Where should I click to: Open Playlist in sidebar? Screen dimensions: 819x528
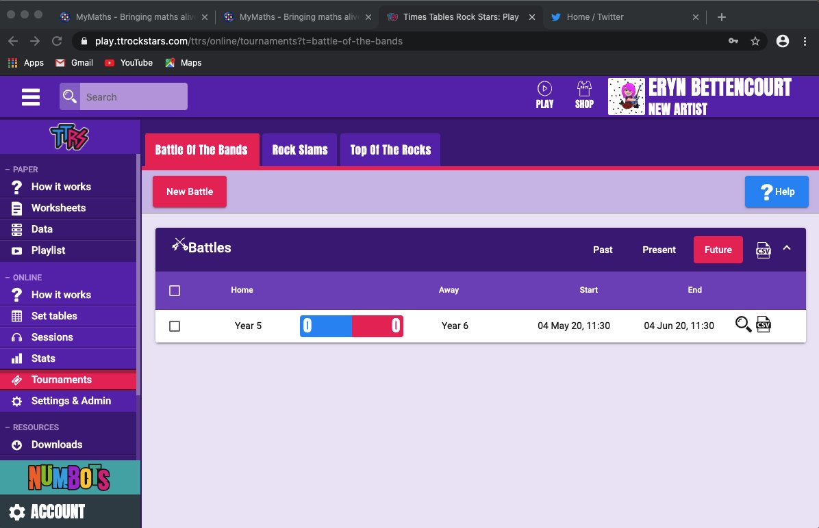68,251
